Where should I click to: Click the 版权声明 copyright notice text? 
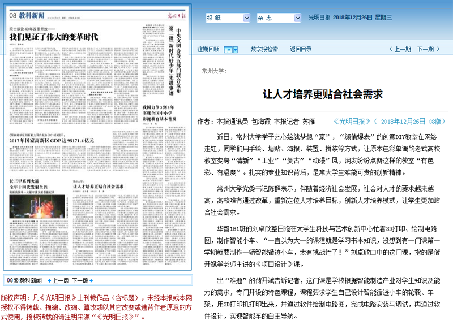[x=96, y=307]
